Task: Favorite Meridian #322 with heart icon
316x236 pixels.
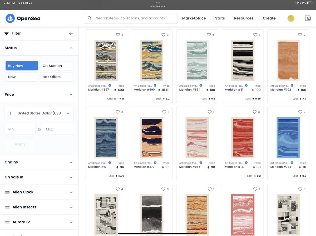Action: click(x=300, y=35)
